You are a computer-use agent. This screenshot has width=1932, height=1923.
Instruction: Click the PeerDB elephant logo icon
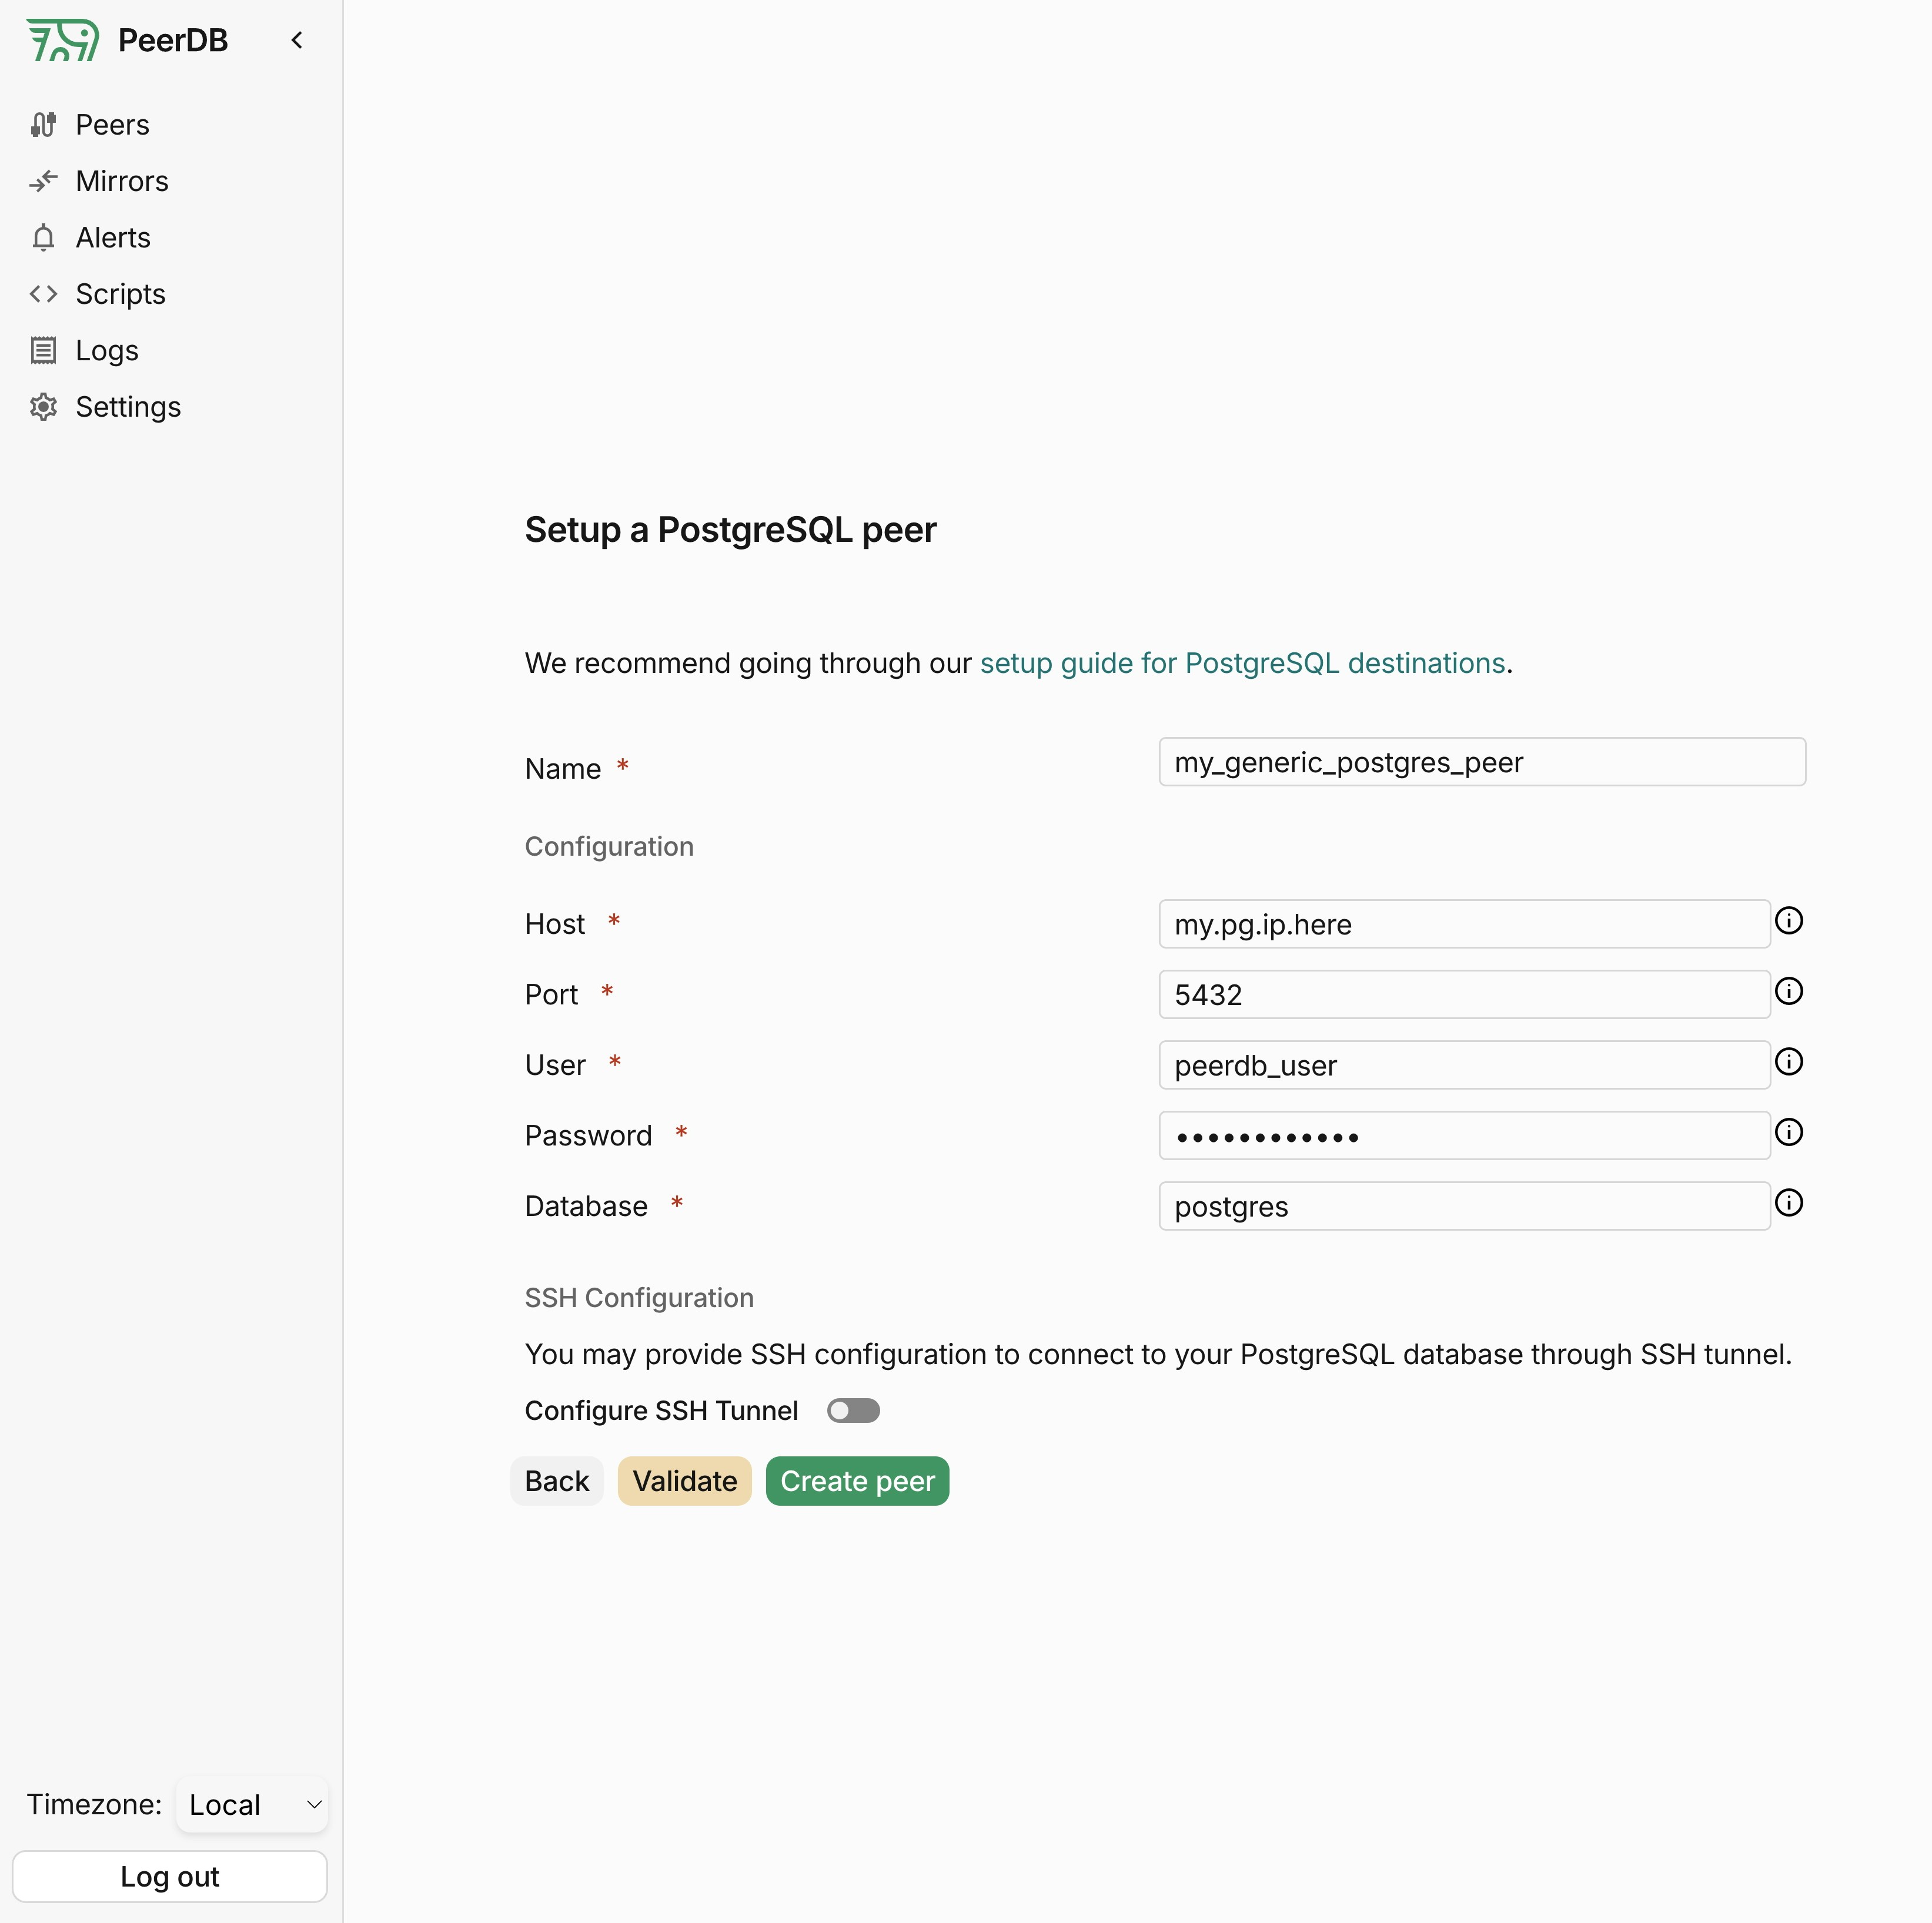[x=62, y=40]
